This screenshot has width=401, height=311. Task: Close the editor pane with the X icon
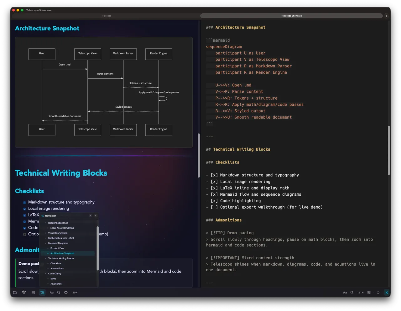tap(387, 293)
